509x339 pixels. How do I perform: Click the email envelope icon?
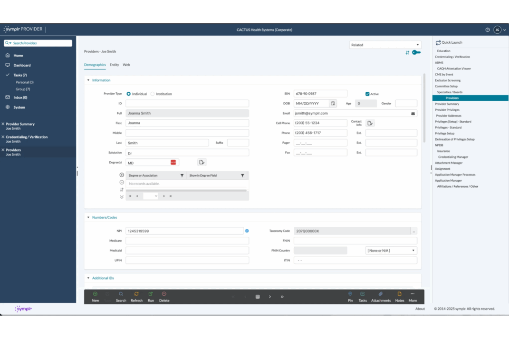click(413, 114)
